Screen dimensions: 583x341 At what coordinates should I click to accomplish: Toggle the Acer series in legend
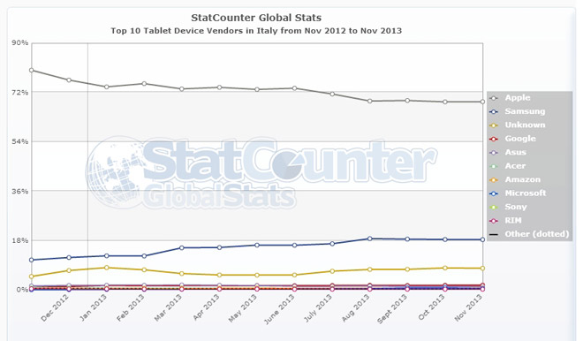(515, 166)
